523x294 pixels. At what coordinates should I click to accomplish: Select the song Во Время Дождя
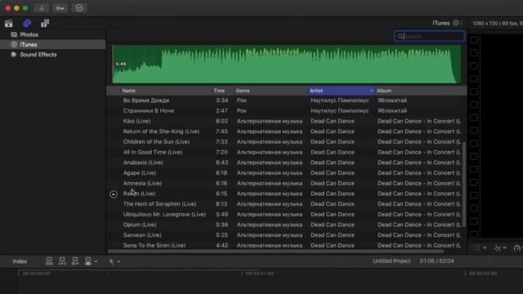tap(146, 100)
